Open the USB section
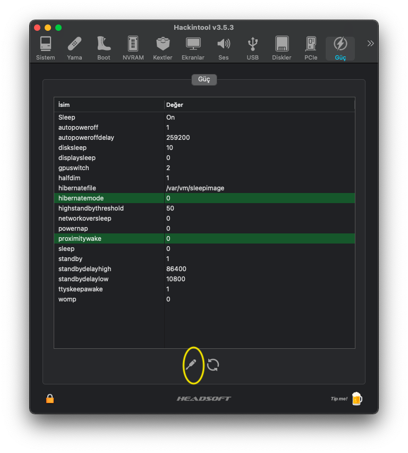Viewport: 408px width, 453px height. (x=253, y=48)
